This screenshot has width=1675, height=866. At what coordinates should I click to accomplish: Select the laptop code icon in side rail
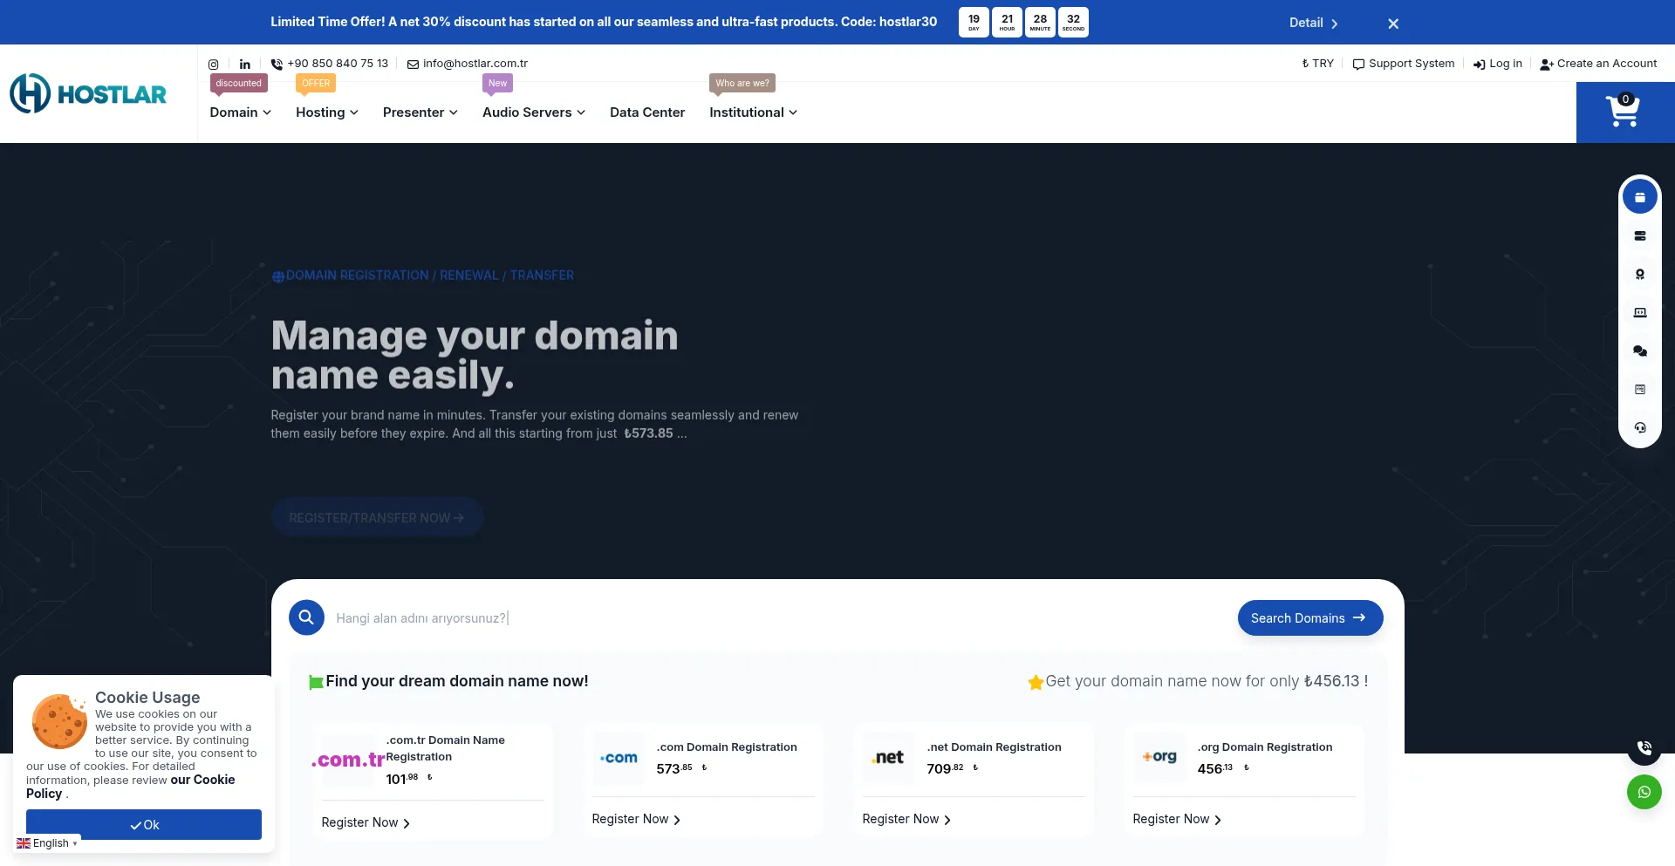1640,312
